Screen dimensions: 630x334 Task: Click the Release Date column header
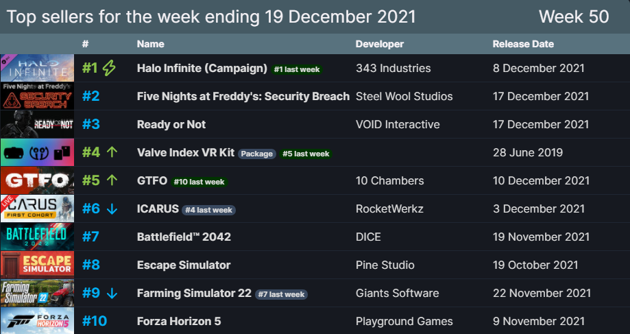(x=523, y=44)
